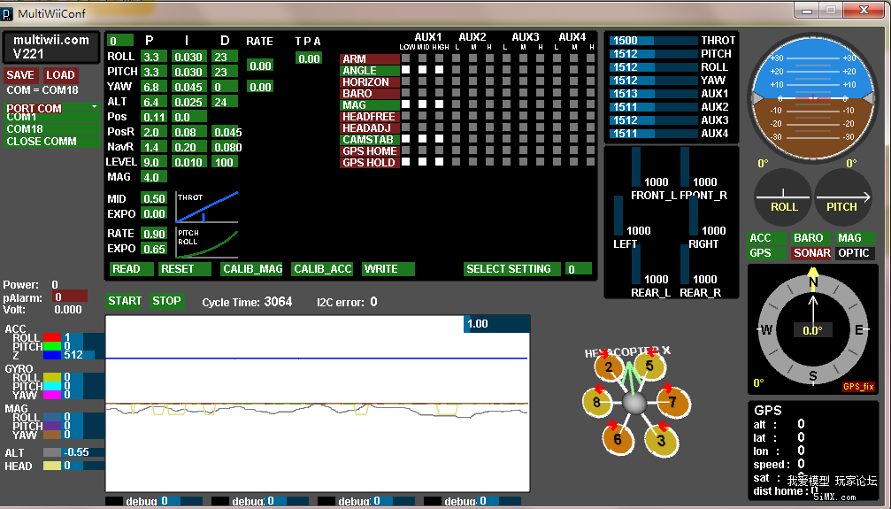Click RESET button
The image size is (891, 509).
tap(185, 269)
